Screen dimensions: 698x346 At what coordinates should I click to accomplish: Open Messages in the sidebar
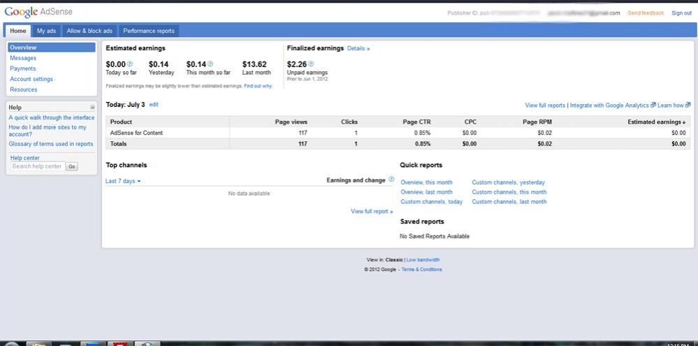click(23, 58)
